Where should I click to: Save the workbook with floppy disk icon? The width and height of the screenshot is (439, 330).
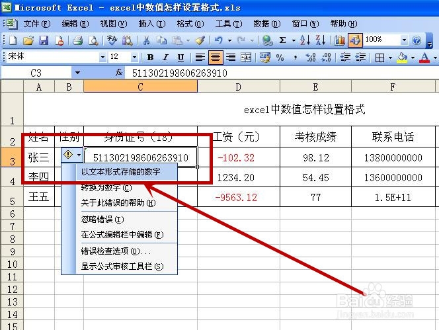tap(44, 40)
